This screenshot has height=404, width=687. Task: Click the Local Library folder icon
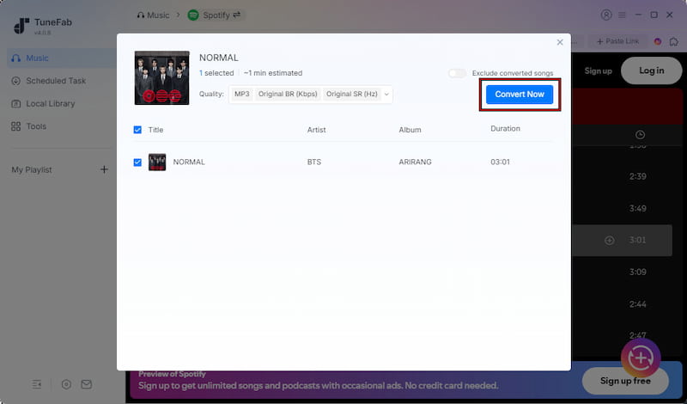(15, 104)
